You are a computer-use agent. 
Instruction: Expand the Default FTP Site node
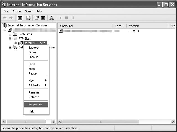15,43
